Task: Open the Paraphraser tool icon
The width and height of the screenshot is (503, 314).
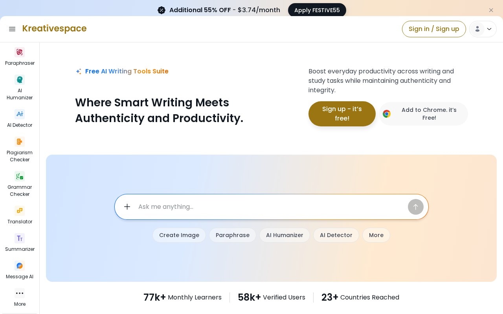Action: click(x=20, y=52)
